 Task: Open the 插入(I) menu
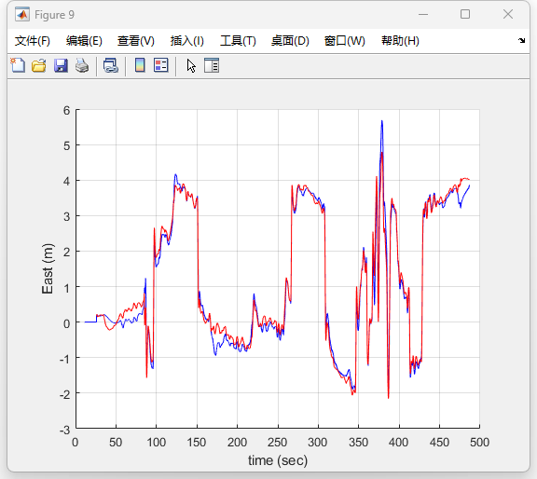pyautogui.click(x=187, y=41)
